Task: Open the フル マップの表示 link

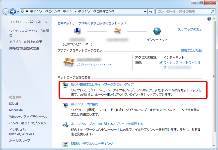Action: (189, 29)
